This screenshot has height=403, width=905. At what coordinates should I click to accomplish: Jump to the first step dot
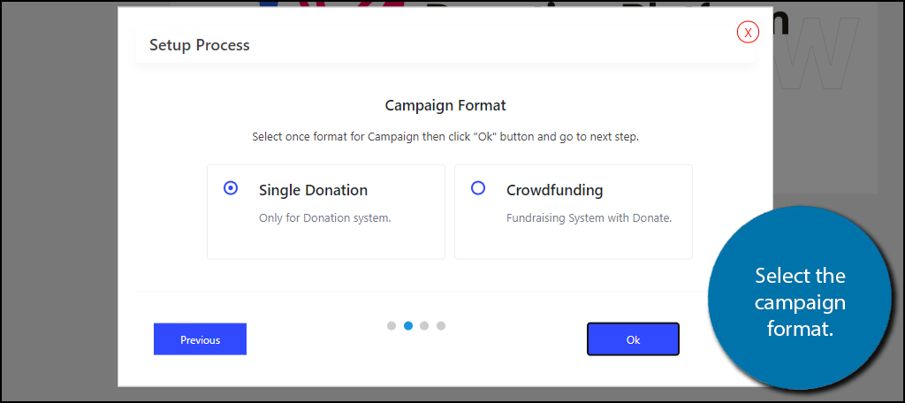392,325
